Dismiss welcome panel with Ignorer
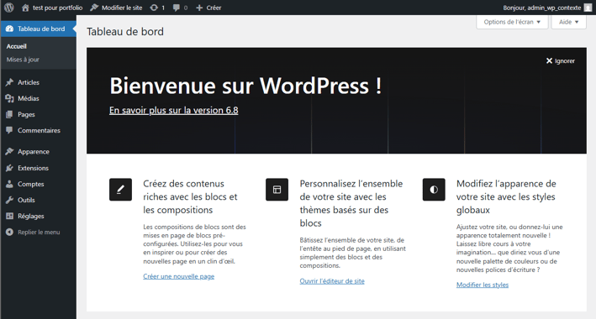This screenshot has width=596, height=319. click(x=561, y=60)
